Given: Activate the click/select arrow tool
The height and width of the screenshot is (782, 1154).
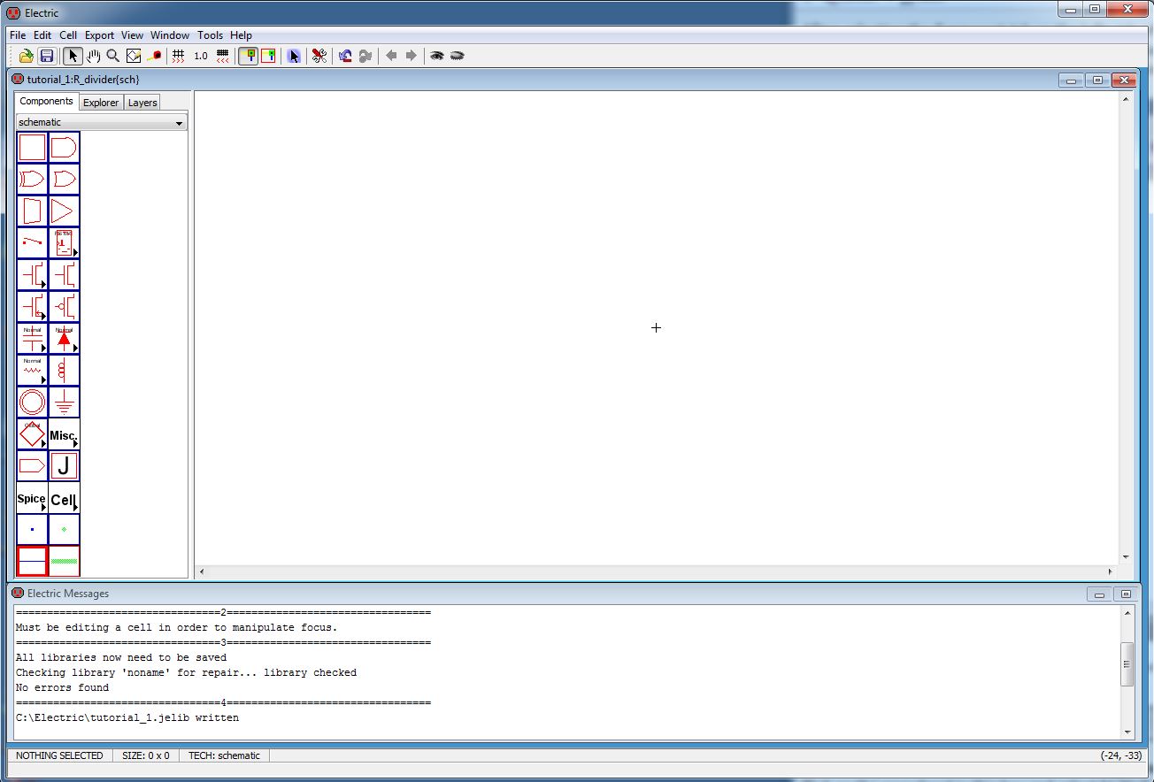Looking at the screenshot, I should tap(73, 56).
